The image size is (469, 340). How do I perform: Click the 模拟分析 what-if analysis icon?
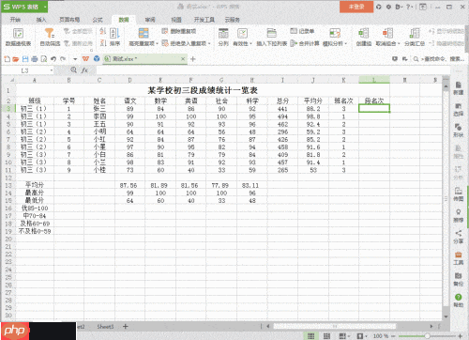tap(335, 33)
